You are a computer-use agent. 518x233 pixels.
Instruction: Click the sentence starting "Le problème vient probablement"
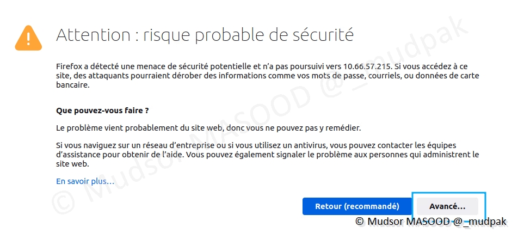pyautogui.click(x=208, y=128)
